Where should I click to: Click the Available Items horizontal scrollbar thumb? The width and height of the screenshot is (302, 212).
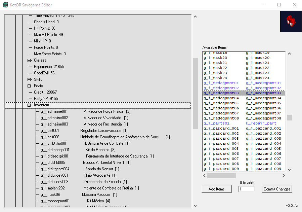221,176
